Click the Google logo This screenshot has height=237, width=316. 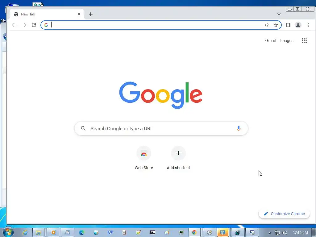[161, 95]
